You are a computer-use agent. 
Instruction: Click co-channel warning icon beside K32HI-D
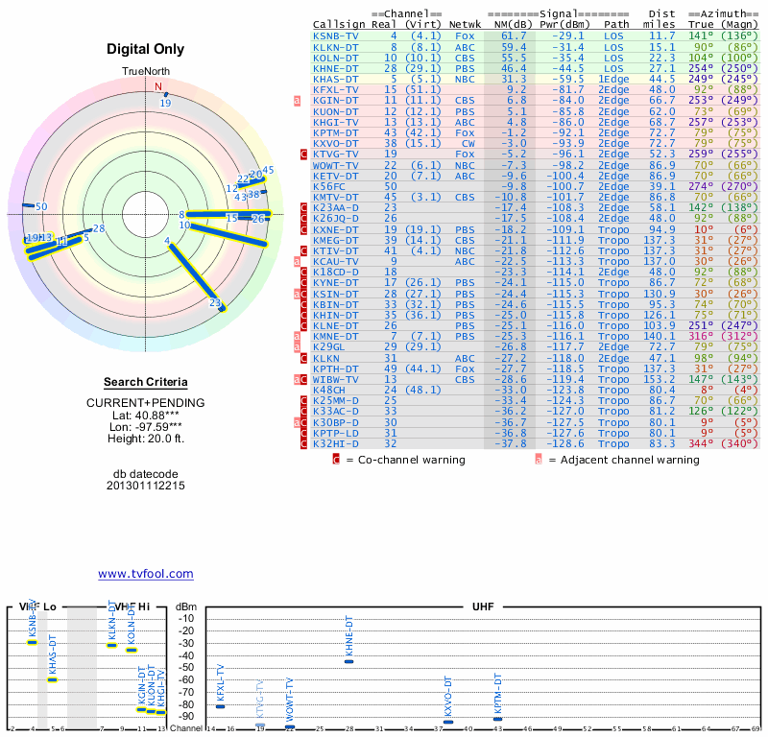[304, 443]
